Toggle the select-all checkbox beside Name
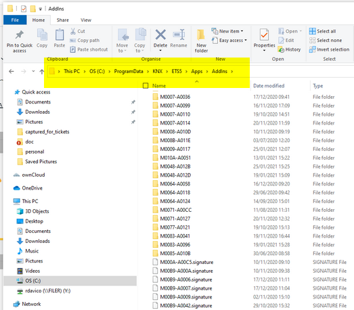 [x=146, y=85]
